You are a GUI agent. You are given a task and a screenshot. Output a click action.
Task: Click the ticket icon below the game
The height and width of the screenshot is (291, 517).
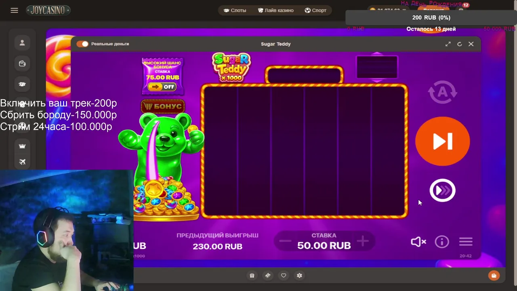[x=267, y=275]
